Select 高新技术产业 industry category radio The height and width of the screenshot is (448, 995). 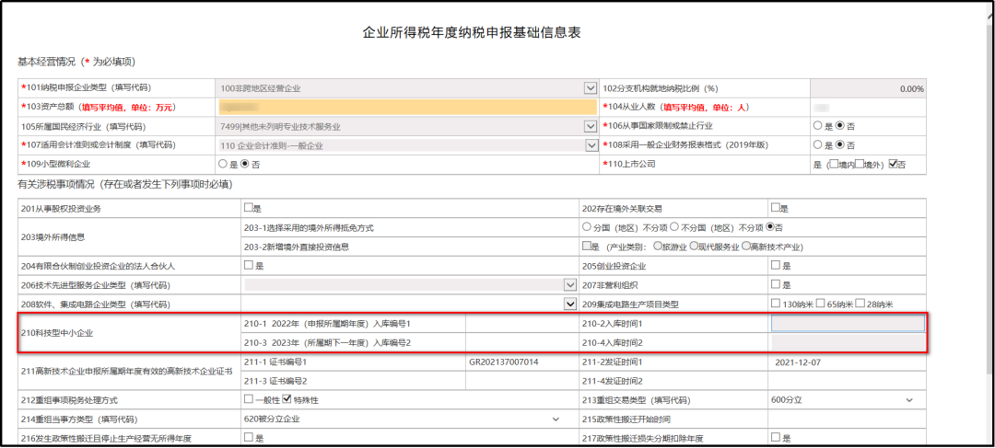[x=745, y=246]
